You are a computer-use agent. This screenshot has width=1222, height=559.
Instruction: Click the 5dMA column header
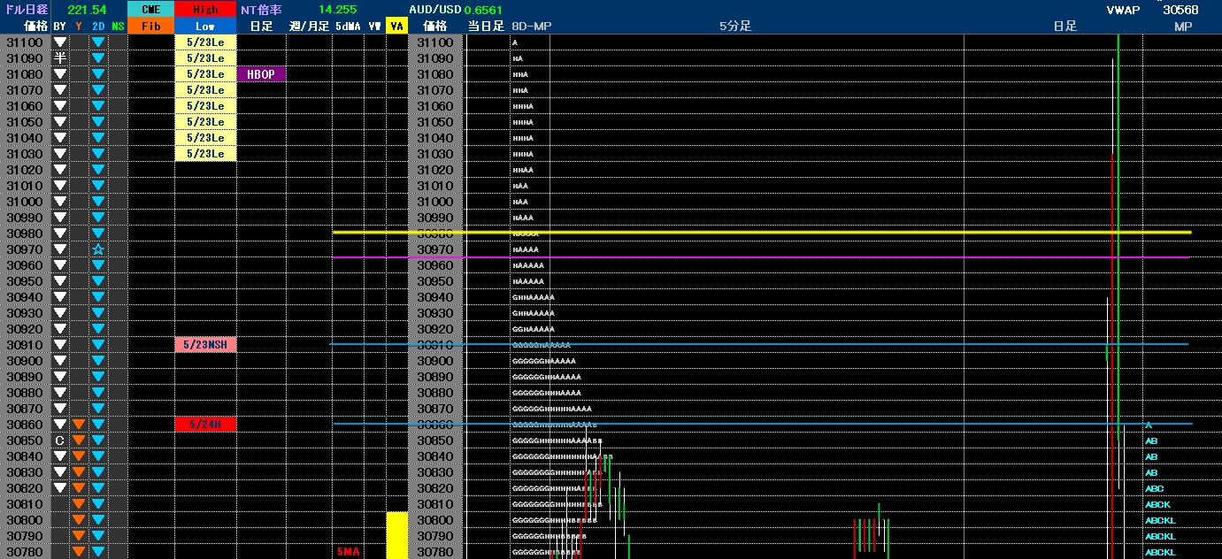point(348,27)
